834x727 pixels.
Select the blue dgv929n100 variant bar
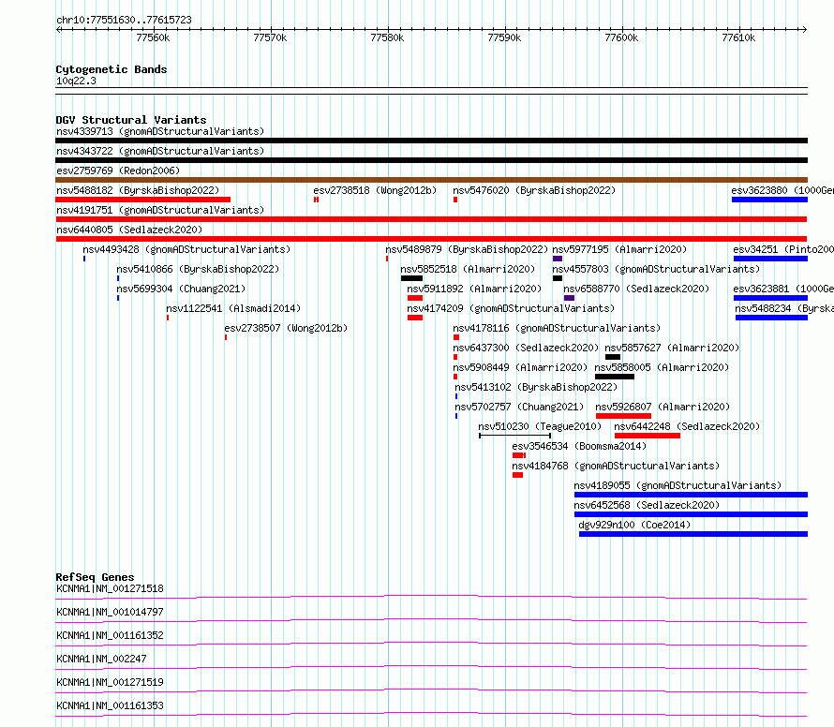coord(693,534)
